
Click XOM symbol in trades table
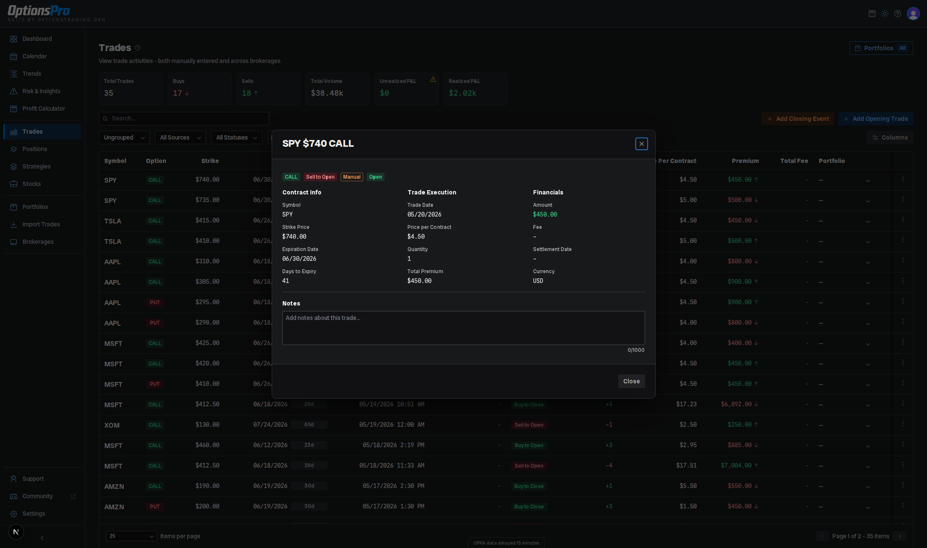[x=112, y=425]
